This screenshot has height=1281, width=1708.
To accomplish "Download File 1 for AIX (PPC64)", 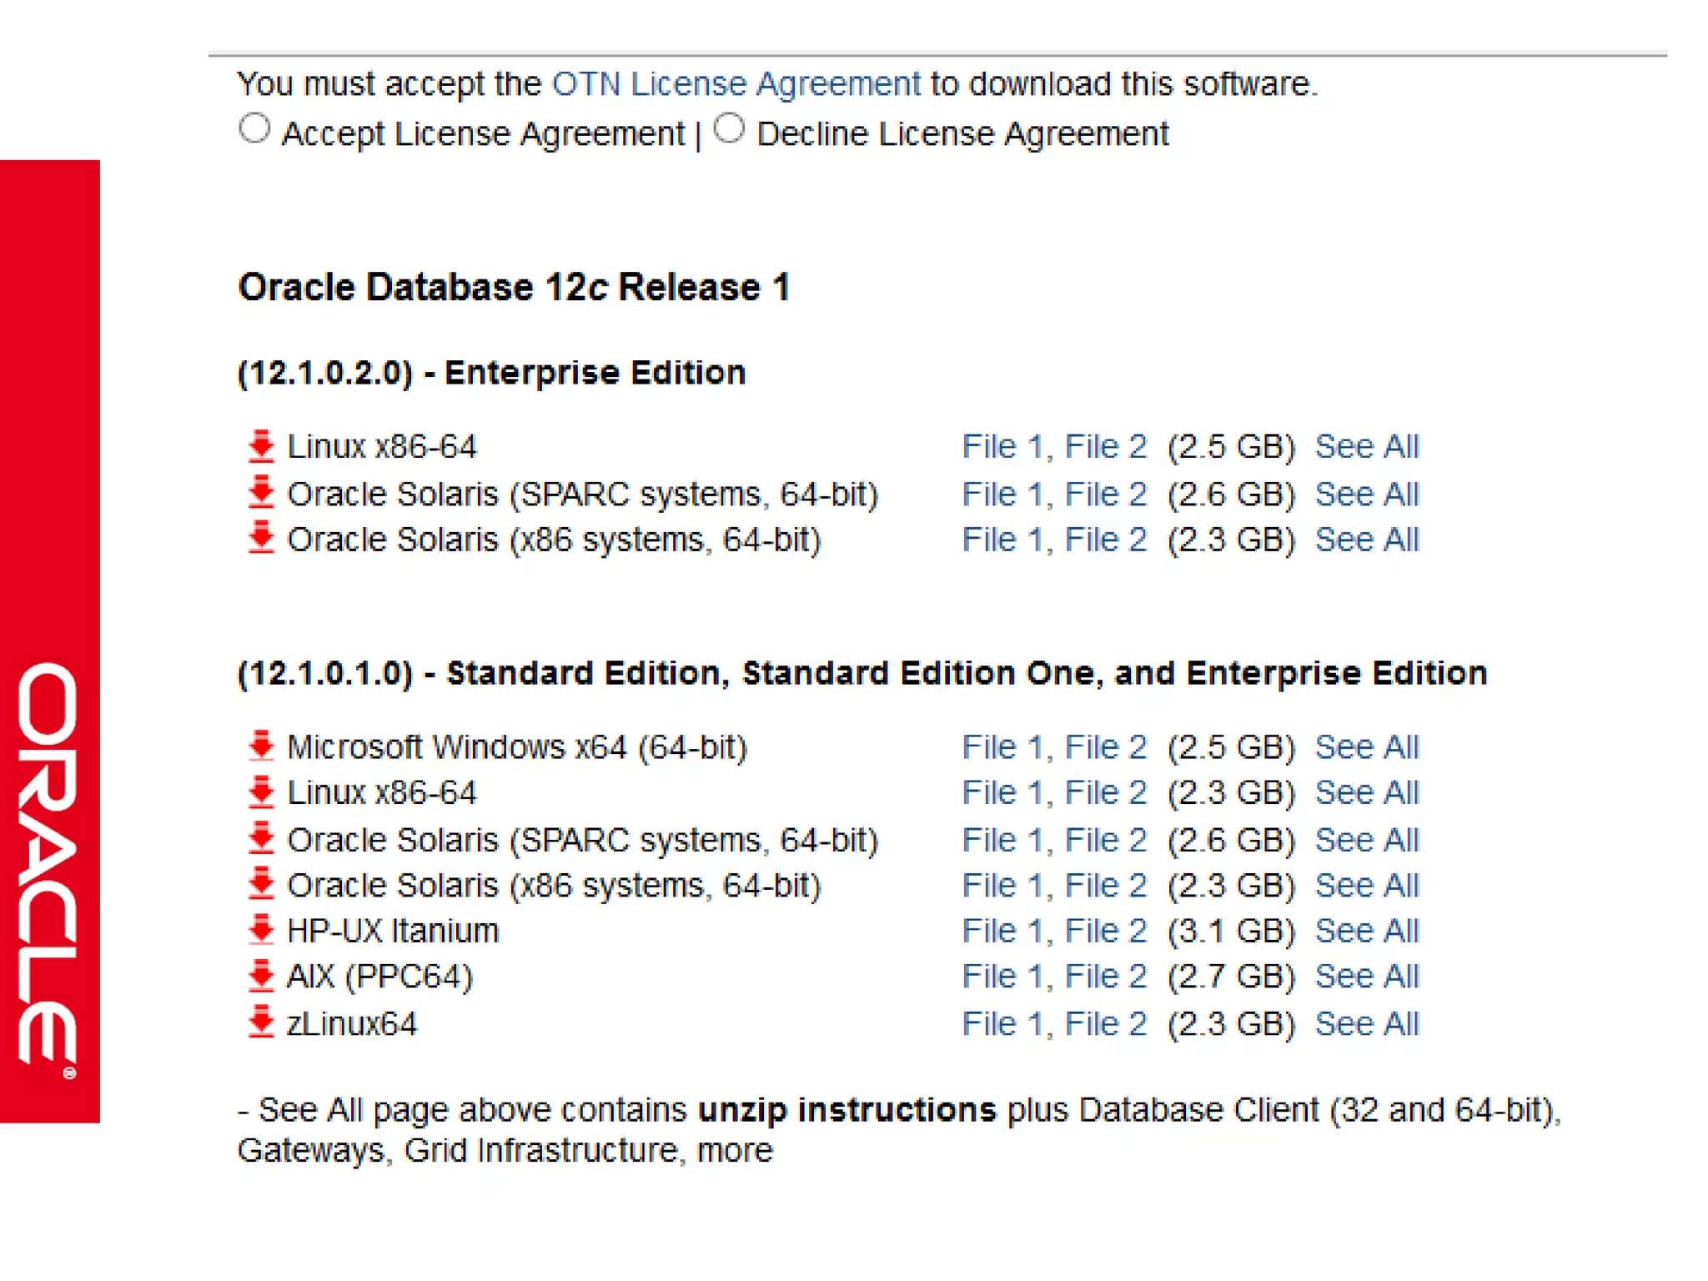I will coord(1002,977).
